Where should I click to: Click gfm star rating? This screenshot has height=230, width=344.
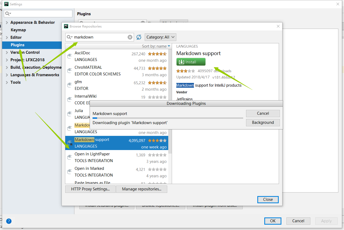point(157,83)
